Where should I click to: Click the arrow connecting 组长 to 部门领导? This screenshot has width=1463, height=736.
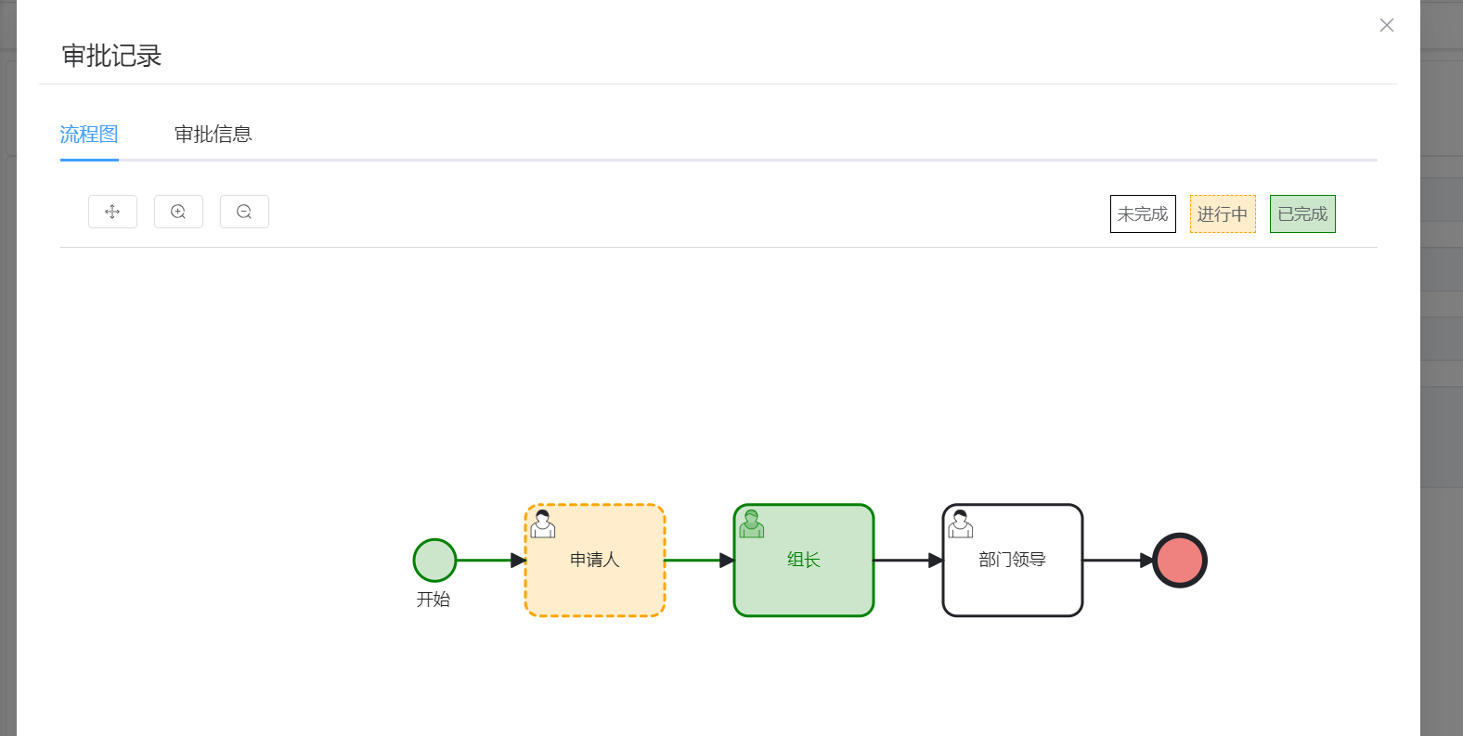pos(909,561)
